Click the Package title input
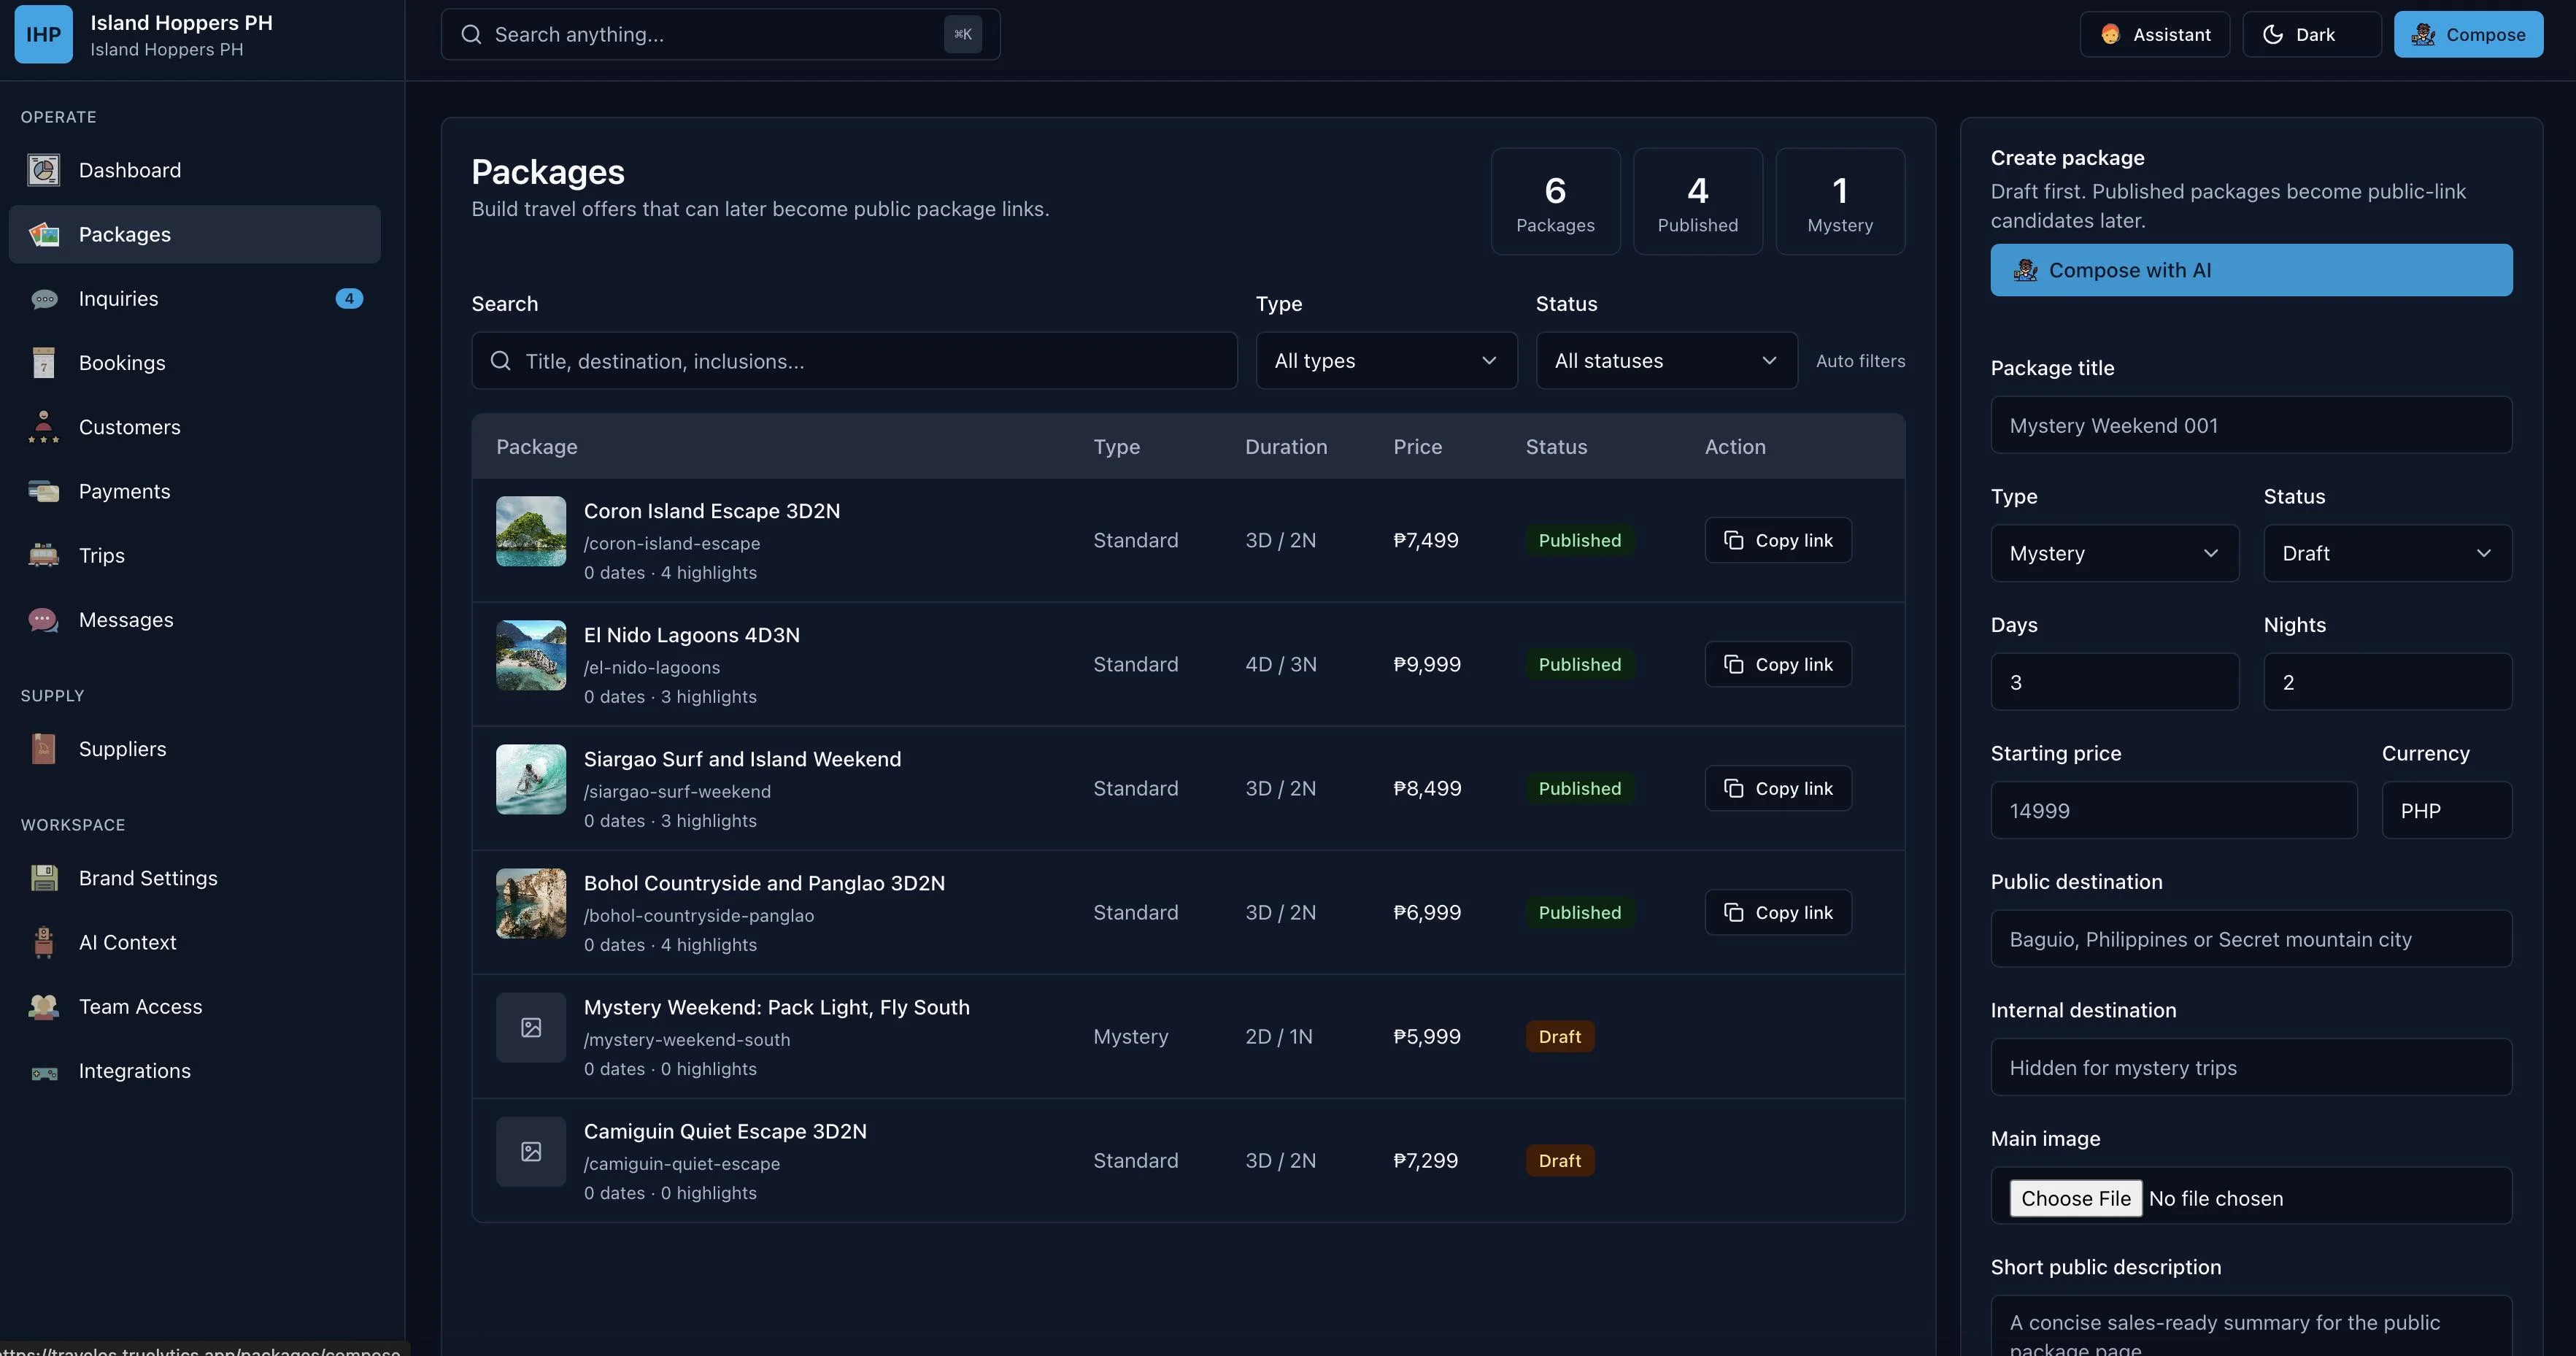This screenshot has width=2576, height=1356. point(2251,425)
